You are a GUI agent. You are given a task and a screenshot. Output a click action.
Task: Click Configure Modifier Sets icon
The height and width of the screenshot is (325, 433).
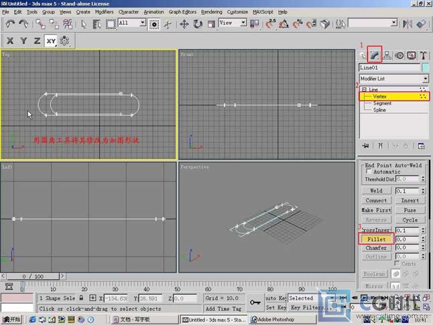point(422,145)
